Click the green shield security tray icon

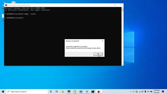(136, 92)
